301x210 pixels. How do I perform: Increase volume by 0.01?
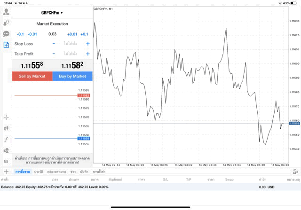72,34
